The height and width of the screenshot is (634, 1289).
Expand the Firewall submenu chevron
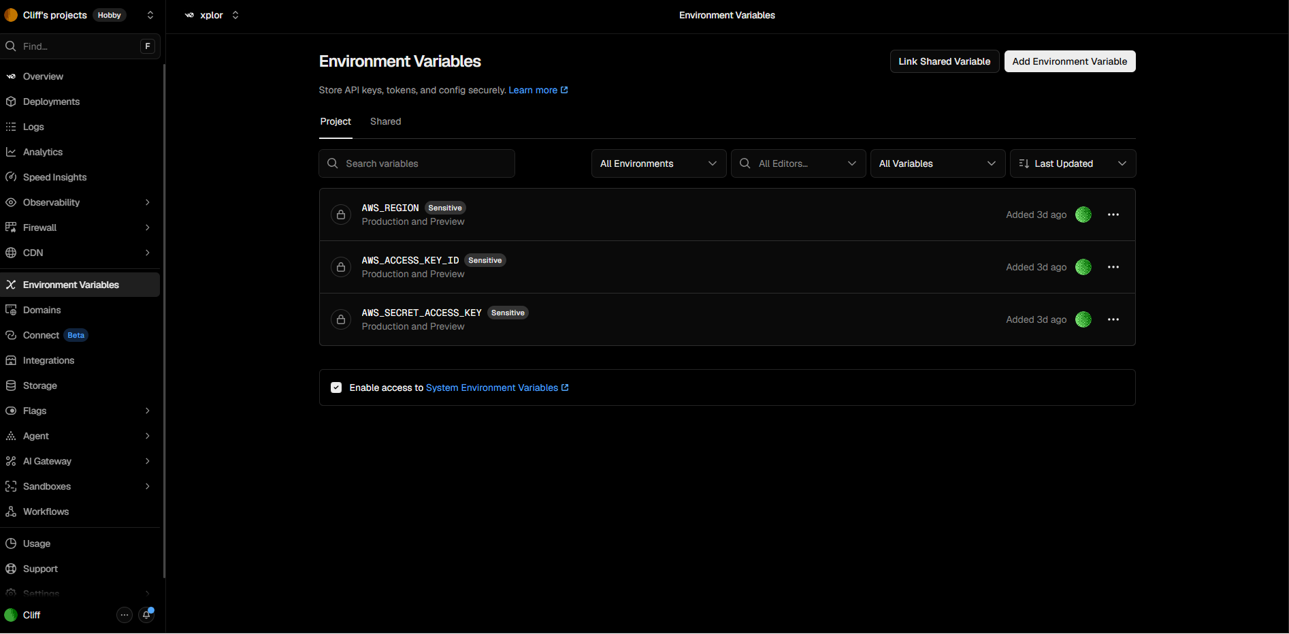(x=148, y=227)
